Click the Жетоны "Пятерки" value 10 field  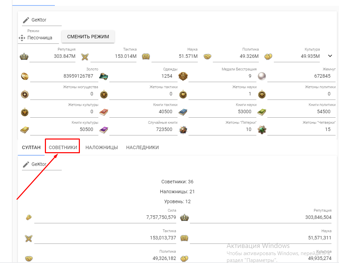pyautogui.click(x=222, y=130)
